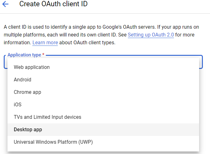Choose Android application type
This screenshot has height=154, width=210.
(x=103, y=80)
